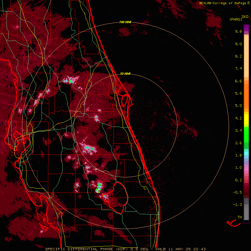Click SPECIFIC DIFFERENTIAL PHASE (KDP) caption text
This screenshot has height=251, width=251.
(87, 249)
